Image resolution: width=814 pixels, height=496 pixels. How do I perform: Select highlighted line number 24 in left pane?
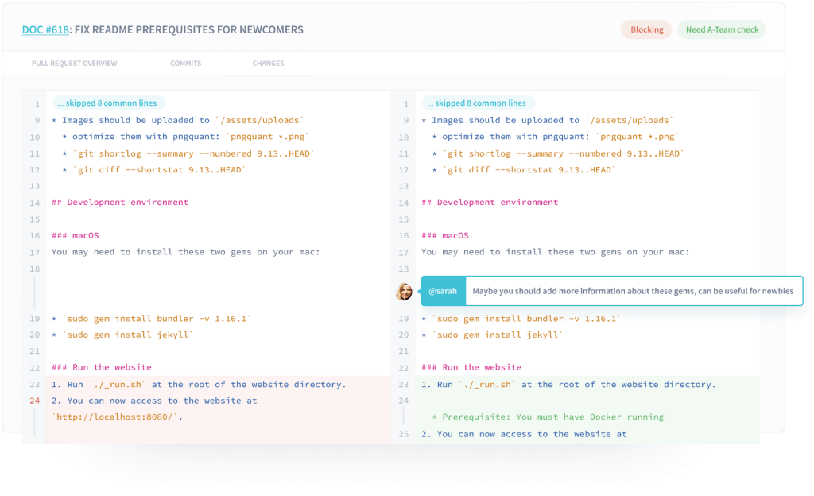tap(35, 401)
